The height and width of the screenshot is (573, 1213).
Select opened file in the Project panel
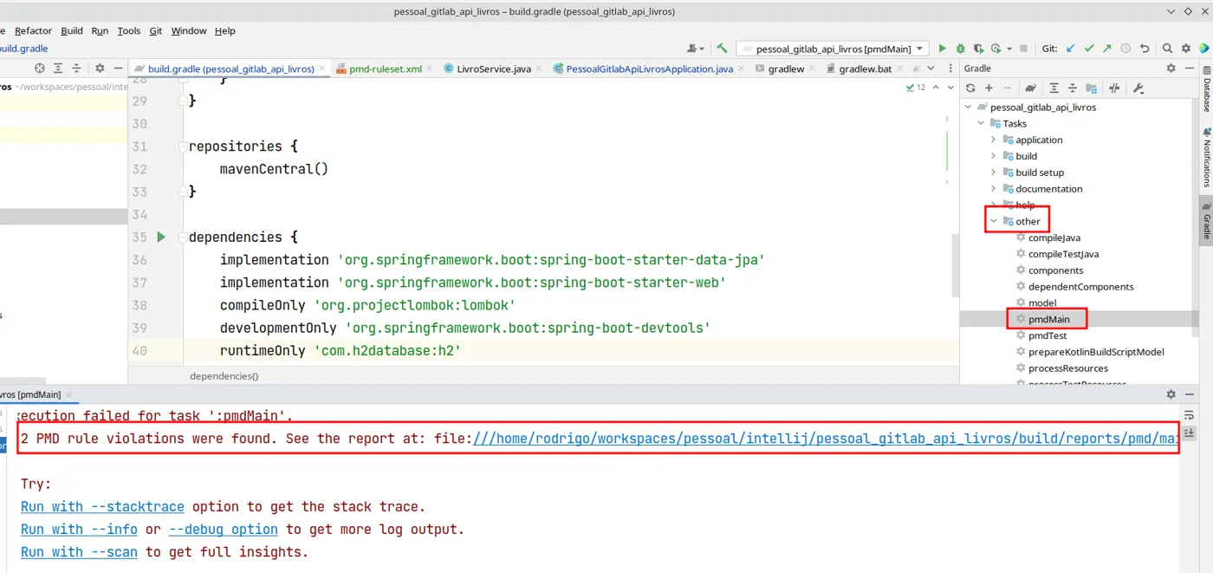point(39,68)
